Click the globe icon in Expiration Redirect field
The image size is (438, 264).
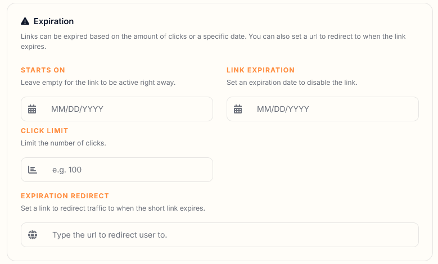coord(33,235)
